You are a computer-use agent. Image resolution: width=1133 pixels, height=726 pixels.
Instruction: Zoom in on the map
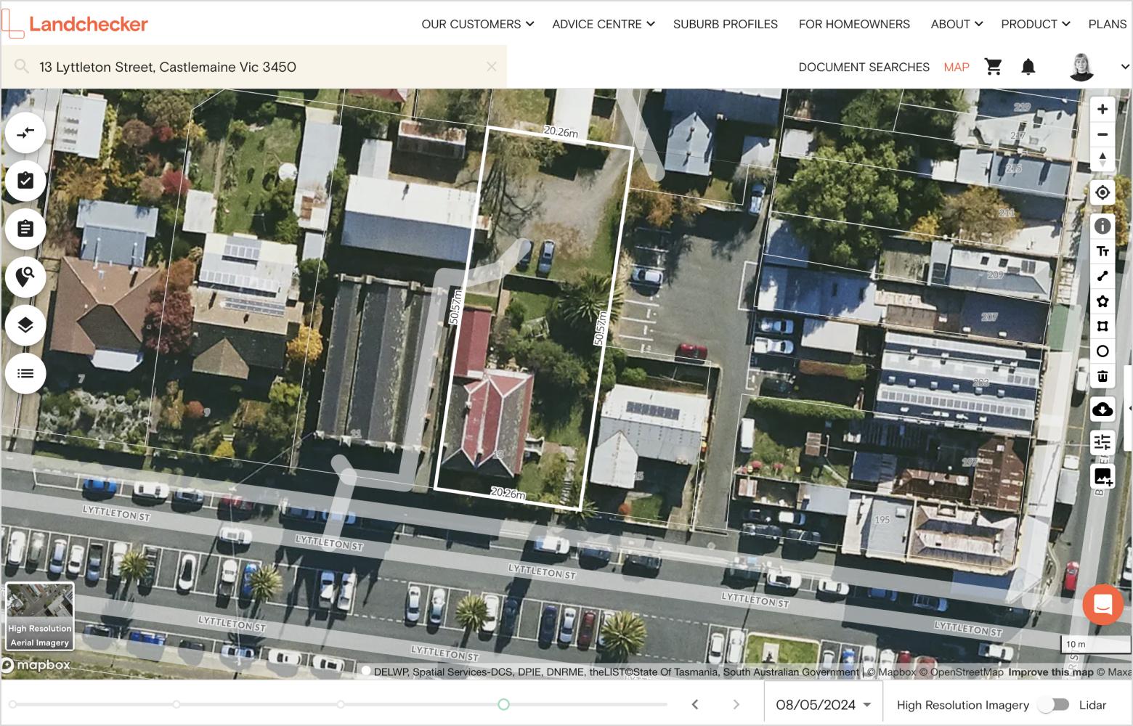(1102, 109)
